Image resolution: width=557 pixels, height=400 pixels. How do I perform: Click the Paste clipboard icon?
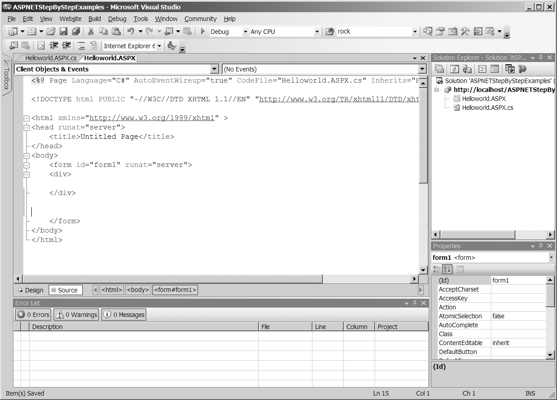coord(116,32)
